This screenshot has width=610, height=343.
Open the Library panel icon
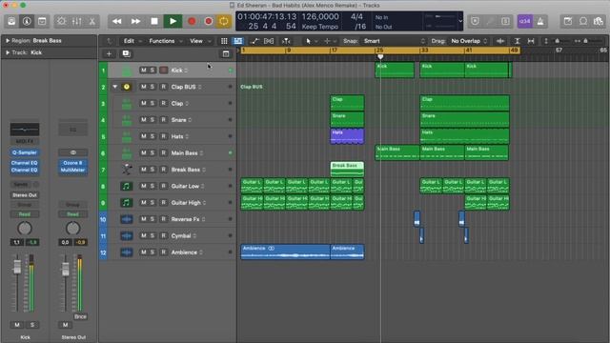pos(11,21)
